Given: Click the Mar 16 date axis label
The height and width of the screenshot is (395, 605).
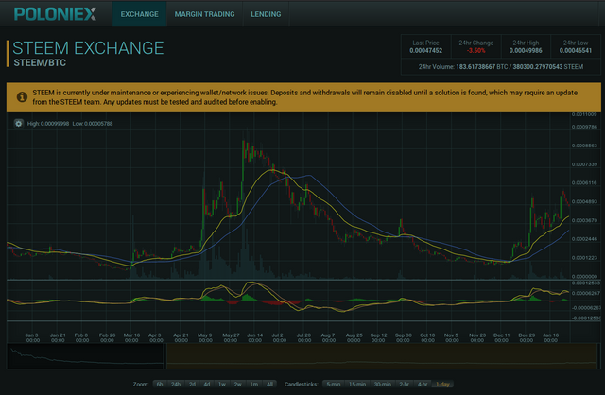Looking at the screenshot, I should coord(131,337).
